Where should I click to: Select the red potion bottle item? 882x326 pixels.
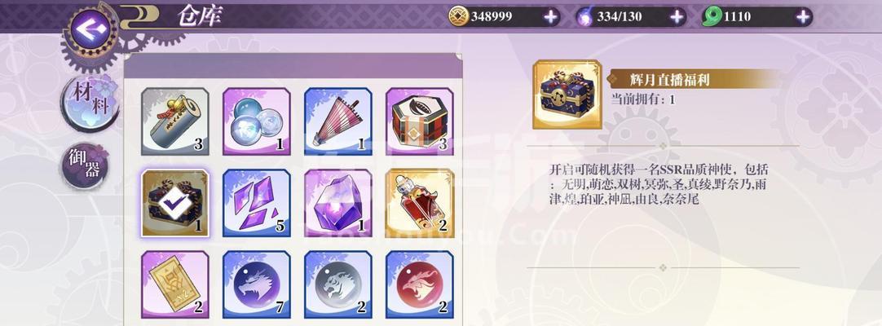pos(420,203)
